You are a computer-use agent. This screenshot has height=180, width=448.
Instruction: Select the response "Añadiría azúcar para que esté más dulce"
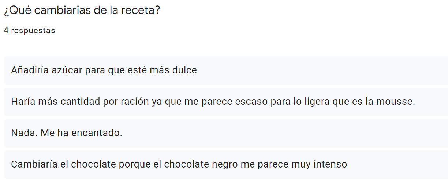click(226, 70)
